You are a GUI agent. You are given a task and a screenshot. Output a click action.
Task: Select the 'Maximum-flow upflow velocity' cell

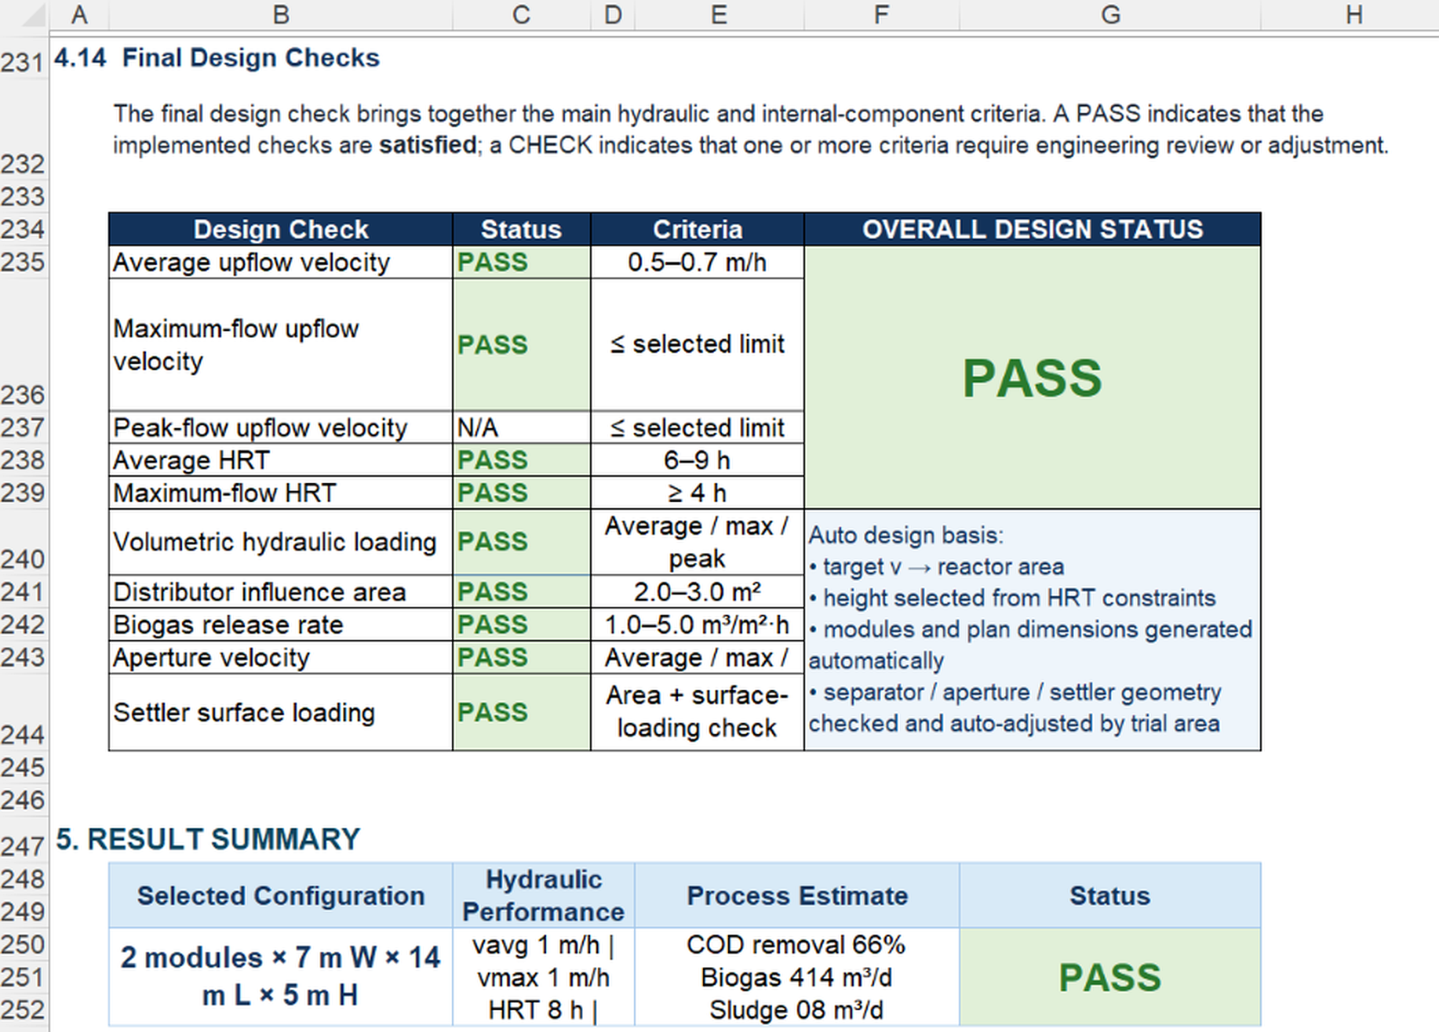pos(281,345)
